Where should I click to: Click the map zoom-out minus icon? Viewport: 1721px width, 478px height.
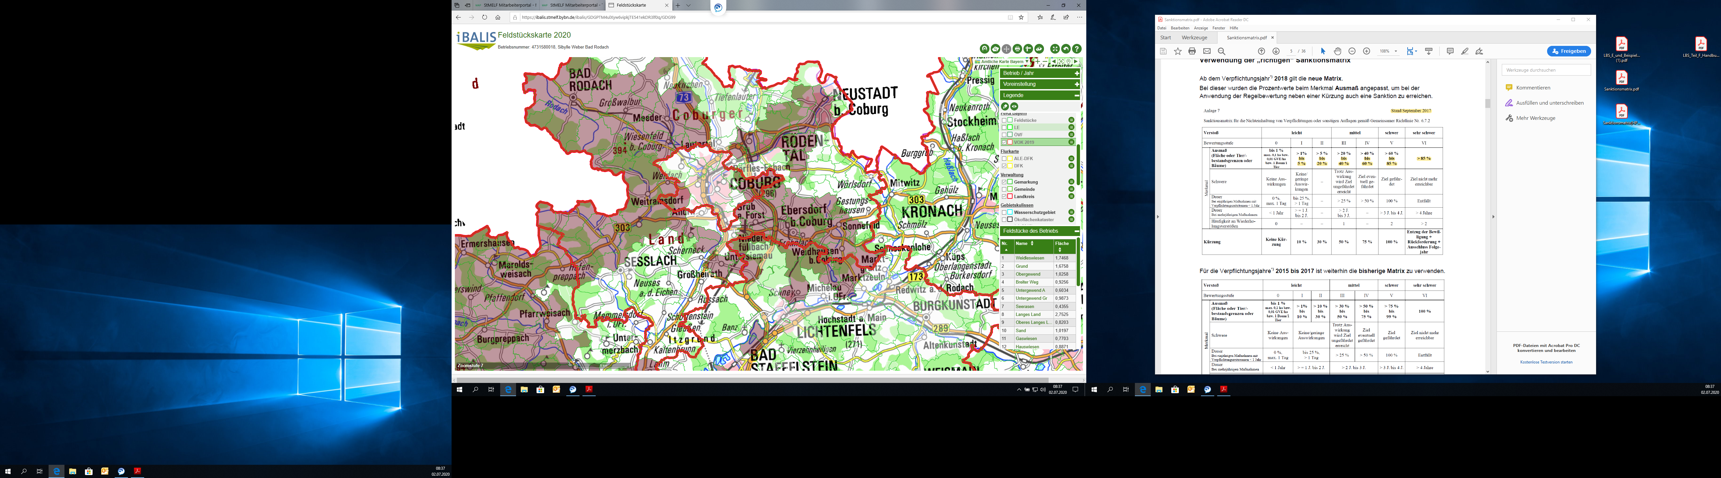(x=1046, y=61)
